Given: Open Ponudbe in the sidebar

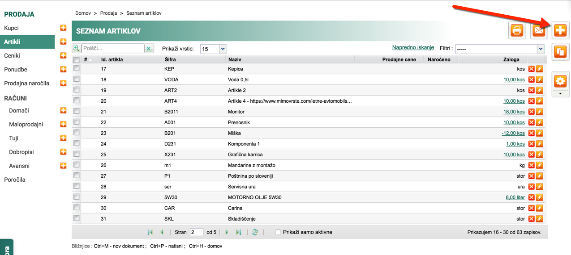Looking at the screenshot, I should (16, 69).
